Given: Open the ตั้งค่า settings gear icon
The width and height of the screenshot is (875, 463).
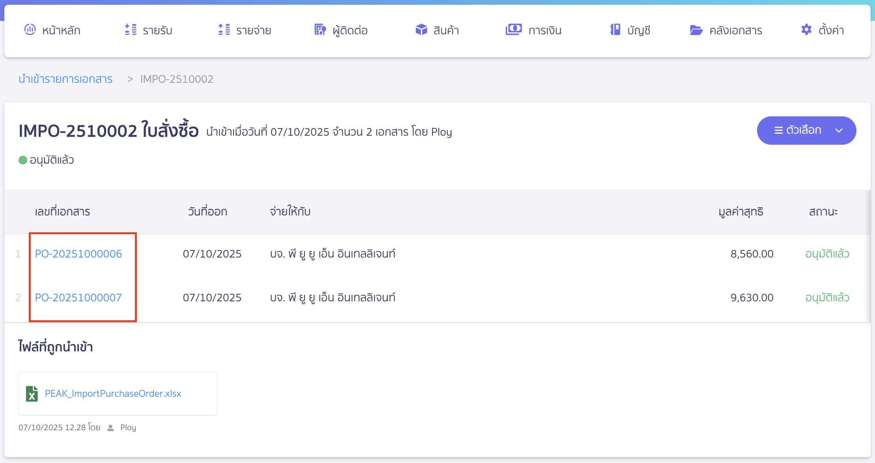Looking at the screenshot, I should [806, 30].
